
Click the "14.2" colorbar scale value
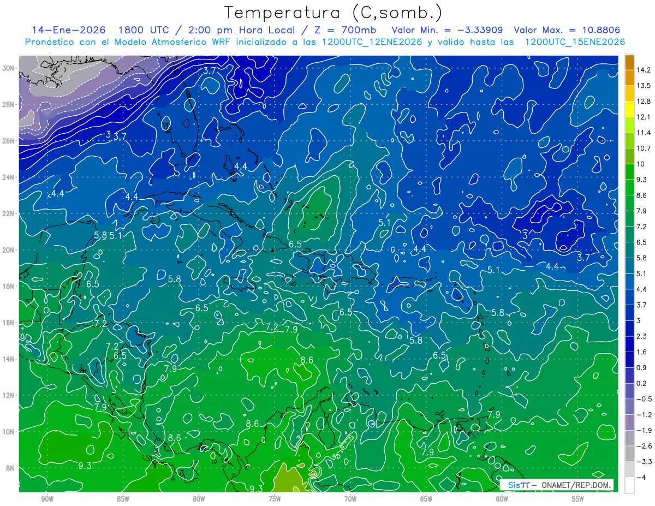click(x=644, y=70)
